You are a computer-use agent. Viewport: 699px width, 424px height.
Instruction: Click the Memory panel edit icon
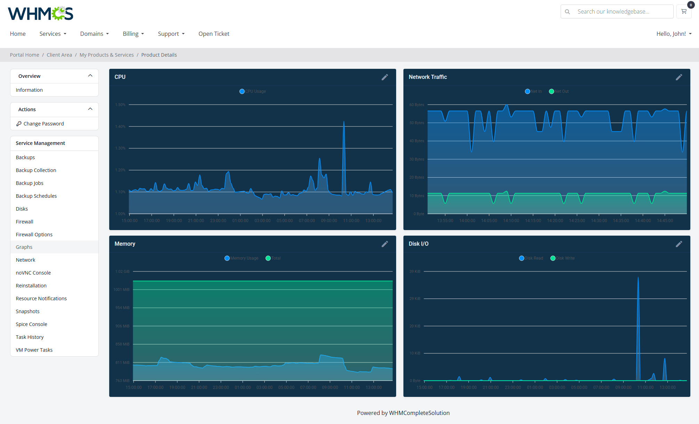coord(385,244)
